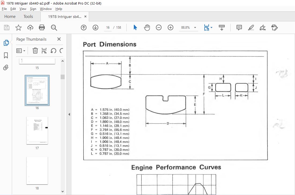Screen dimensions: 295x195
Task: Click the 'Page Thumbnails' panel title
Action: pyautogui.click(x=31, y=39)
